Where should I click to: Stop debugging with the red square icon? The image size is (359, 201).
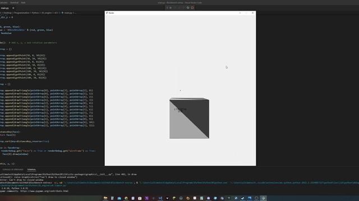pos(192,8)
